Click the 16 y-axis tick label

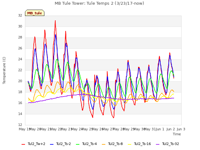coord(20,103)
